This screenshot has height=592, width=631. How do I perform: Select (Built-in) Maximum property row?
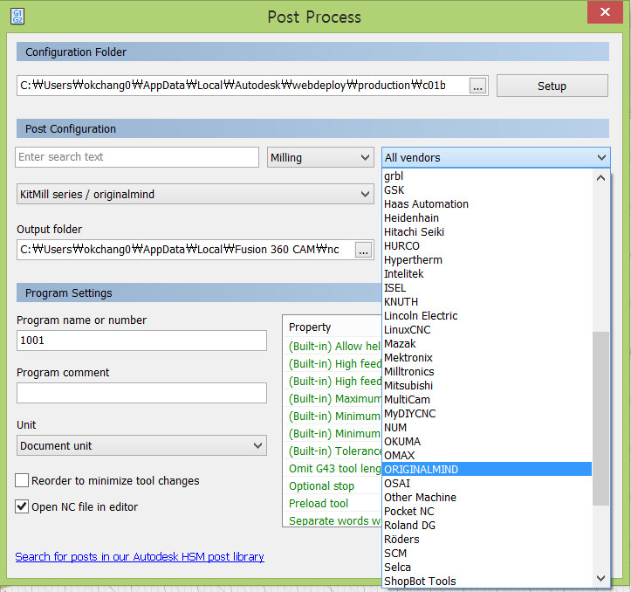(x=333, y=399)
